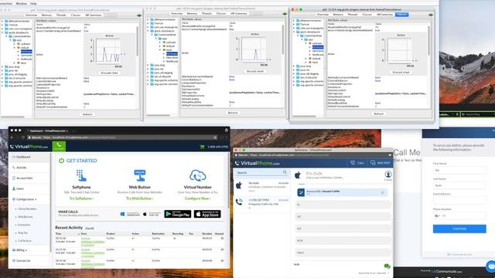The height and width of the screenshot is (278, 495).
Task: Click Email Address field in Call Me form
Action: tap(459, 201)
